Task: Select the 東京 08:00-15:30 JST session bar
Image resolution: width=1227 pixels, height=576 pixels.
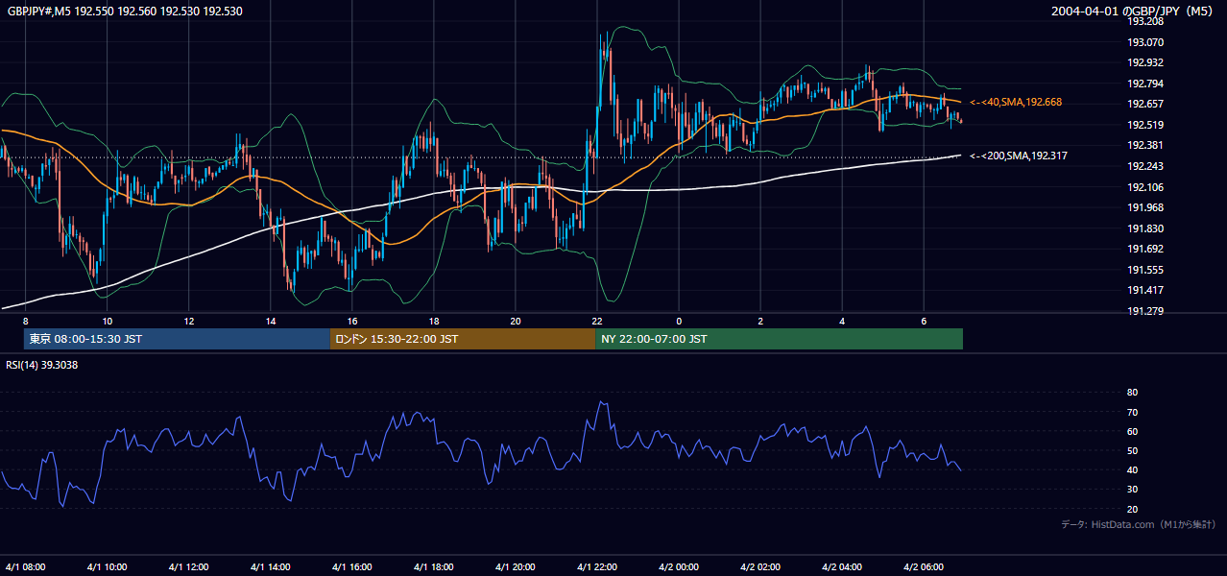Action: coord(177,339)
